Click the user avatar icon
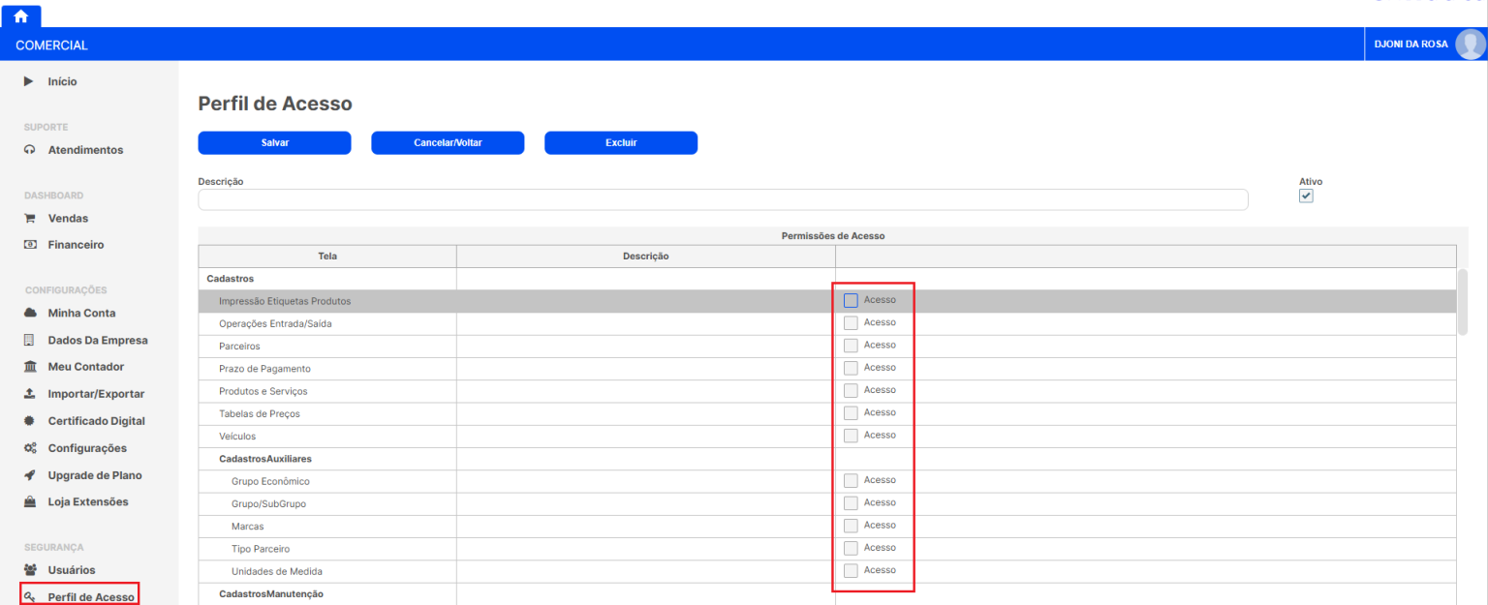This screenshot has height=605, width=1488. click(1469, 45)
